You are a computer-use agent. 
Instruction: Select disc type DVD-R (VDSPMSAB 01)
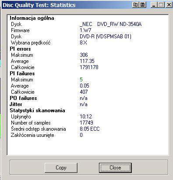point(106,37)
